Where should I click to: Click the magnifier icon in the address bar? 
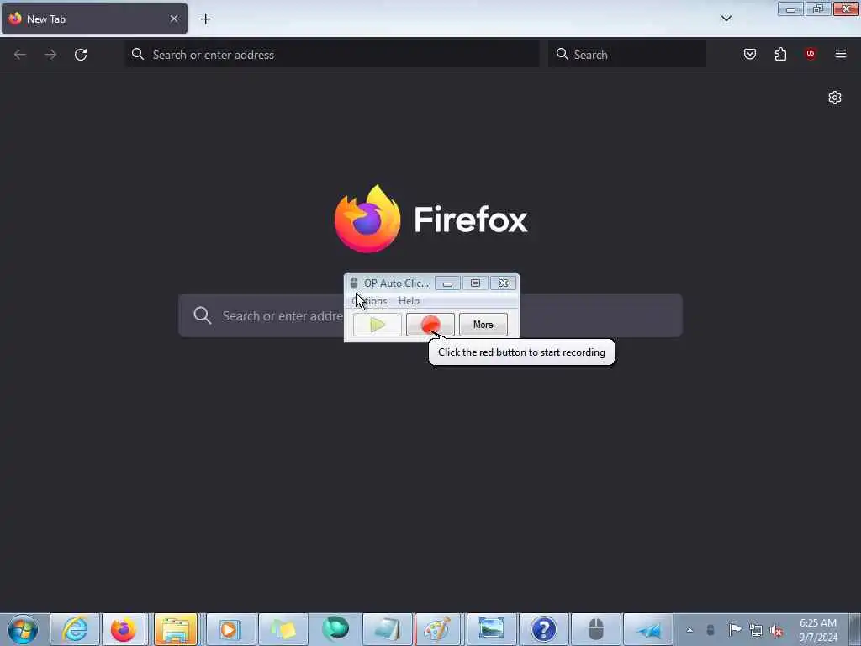(138, 54)
